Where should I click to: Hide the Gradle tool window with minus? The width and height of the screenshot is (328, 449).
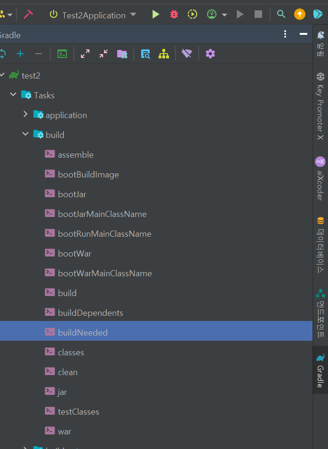point(304,34)
